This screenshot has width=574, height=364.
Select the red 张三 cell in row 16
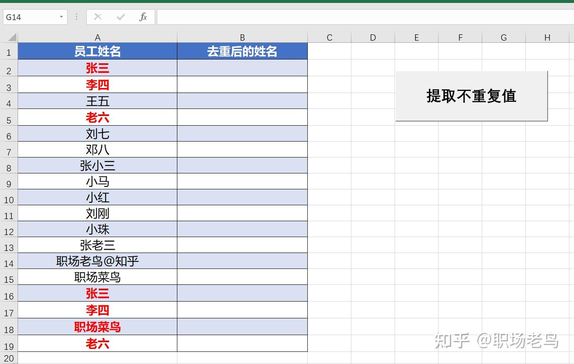pyautogui.click(x=97, y=293)
